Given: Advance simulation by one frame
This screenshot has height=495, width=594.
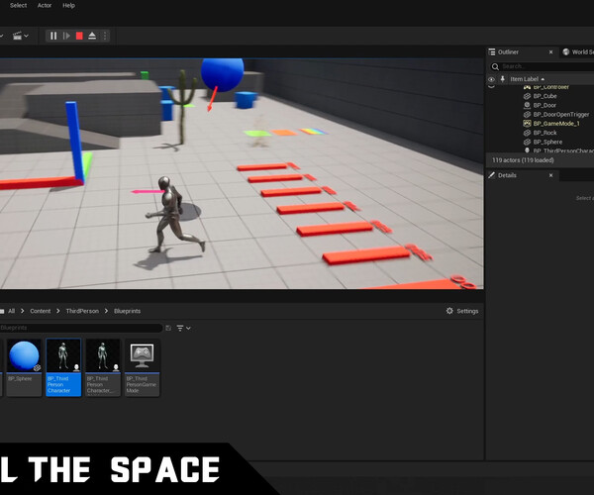Looking at the screenshot, I should point(66,36).
